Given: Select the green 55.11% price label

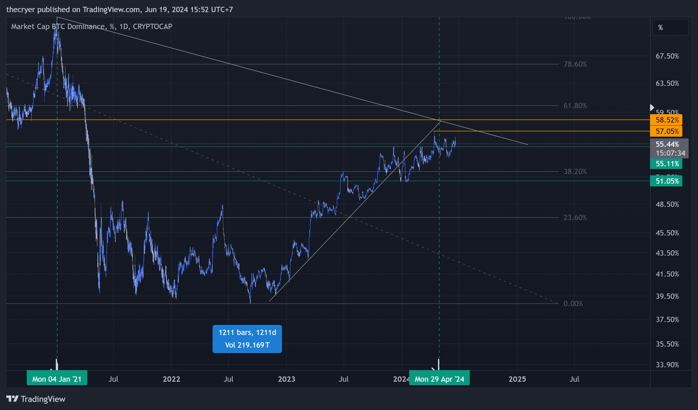Looking at the screenshot, I should 666,163.
